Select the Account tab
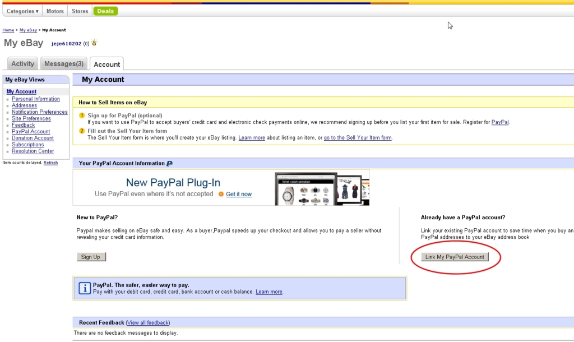This screenshot has height=342, width=574. pos(107,64)
